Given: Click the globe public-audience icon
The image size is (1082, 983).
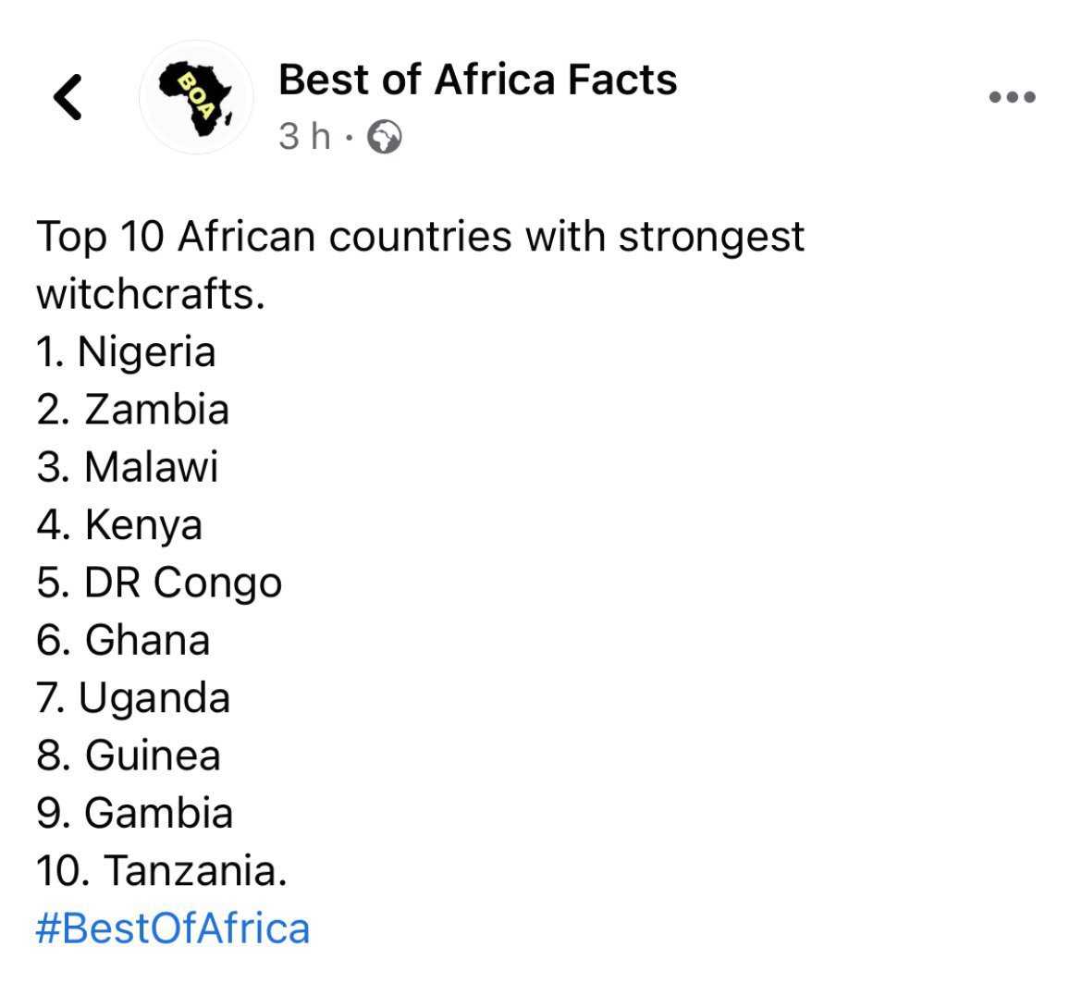Looking at the screenshot, I should tap(385, 137).
